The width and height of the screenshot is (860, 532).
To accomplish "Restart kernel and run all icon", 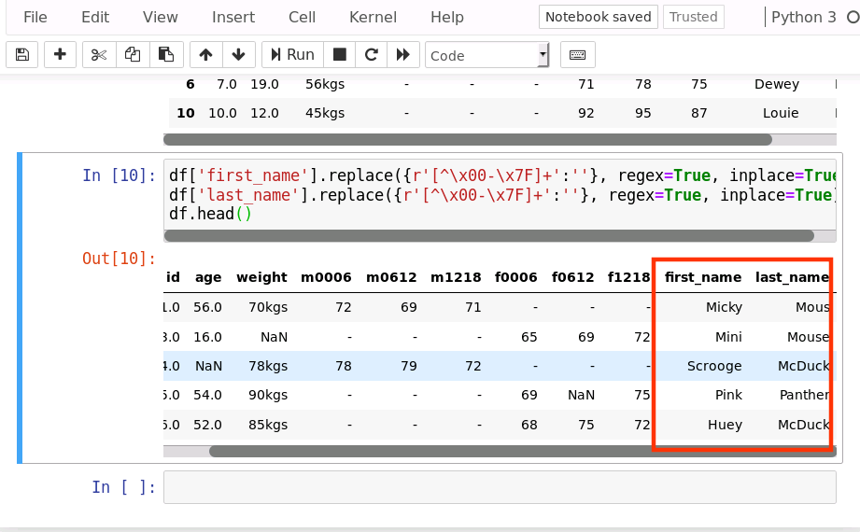I will 402,55.
